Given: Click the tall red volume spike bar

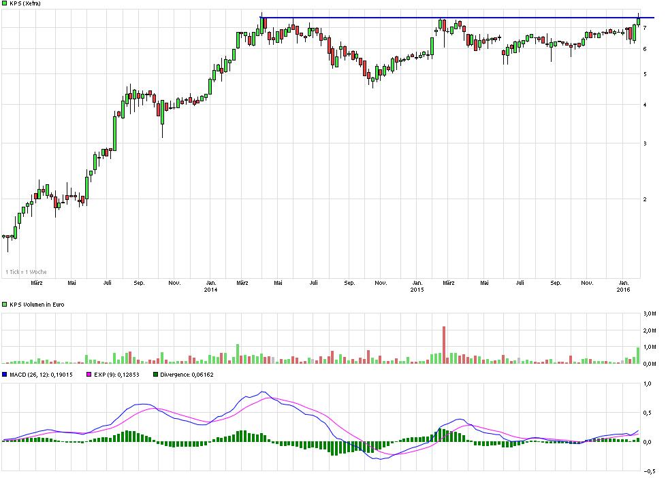Looking at the screenshot, I should tap(444, 340).
